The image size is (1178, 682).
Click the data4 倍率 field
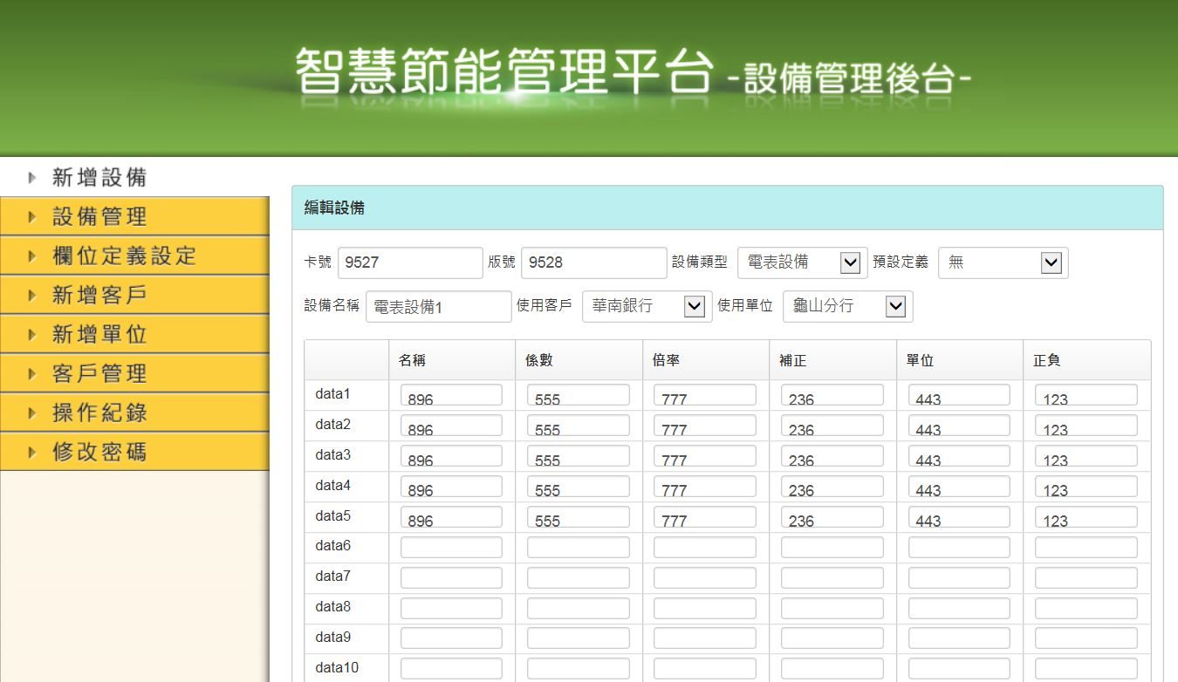point(705,487)
